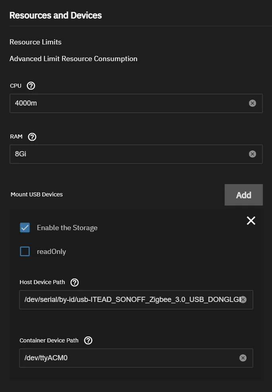Open the CPU help tooltip icon
Screen dimensions: 272x392
(30, 85)
